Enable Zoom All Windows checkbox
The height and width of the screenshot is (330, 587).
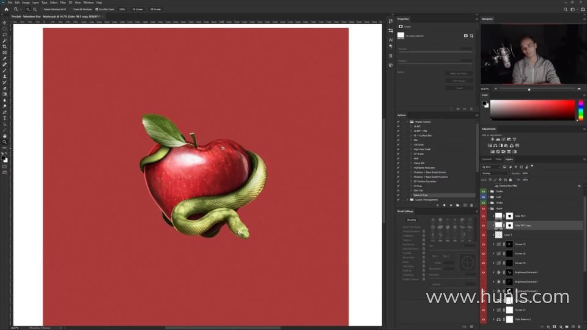point(72,9)
